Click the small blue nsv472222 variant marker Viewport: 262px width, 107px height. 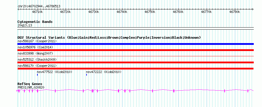(x=87, y=75)
